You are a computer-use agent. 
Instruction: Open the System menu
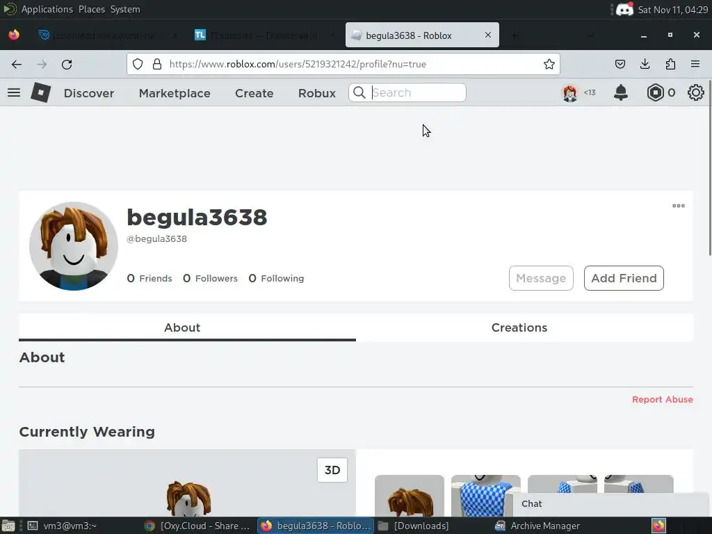[x=125, y=9]
